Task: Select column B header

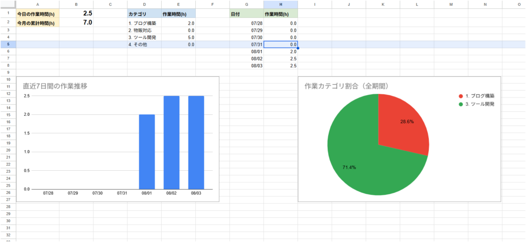Action: click(77, 5)
